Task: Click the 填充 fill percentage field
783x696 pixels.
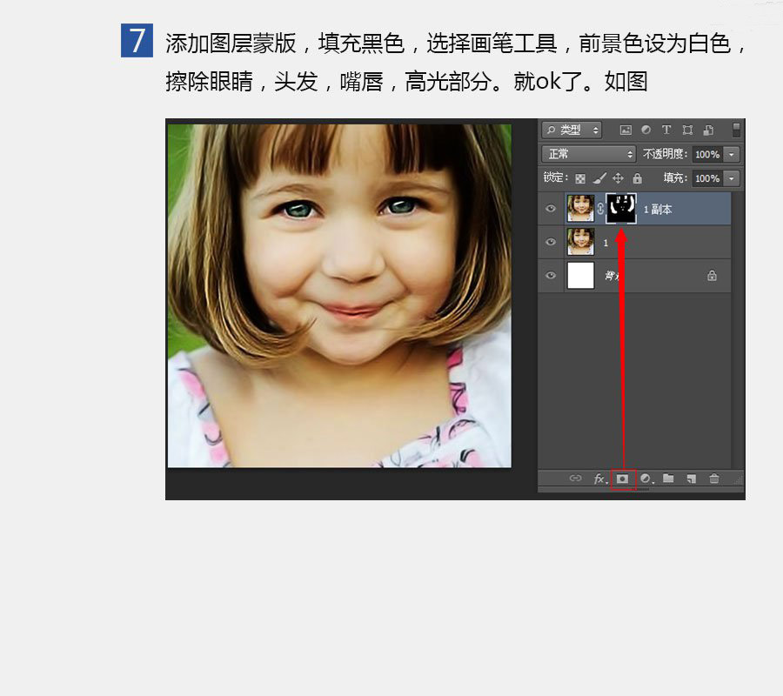Action: pos(706,178)
